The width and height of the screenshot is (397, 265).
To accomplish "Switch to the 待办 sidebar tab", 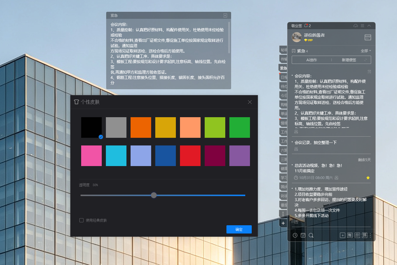I will pyautogui.click(x=283, y=87).
